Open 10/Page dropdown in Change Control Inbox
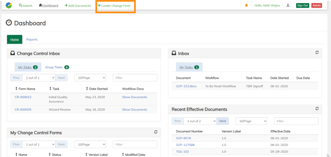331x157 pixels. click(90, 78)
